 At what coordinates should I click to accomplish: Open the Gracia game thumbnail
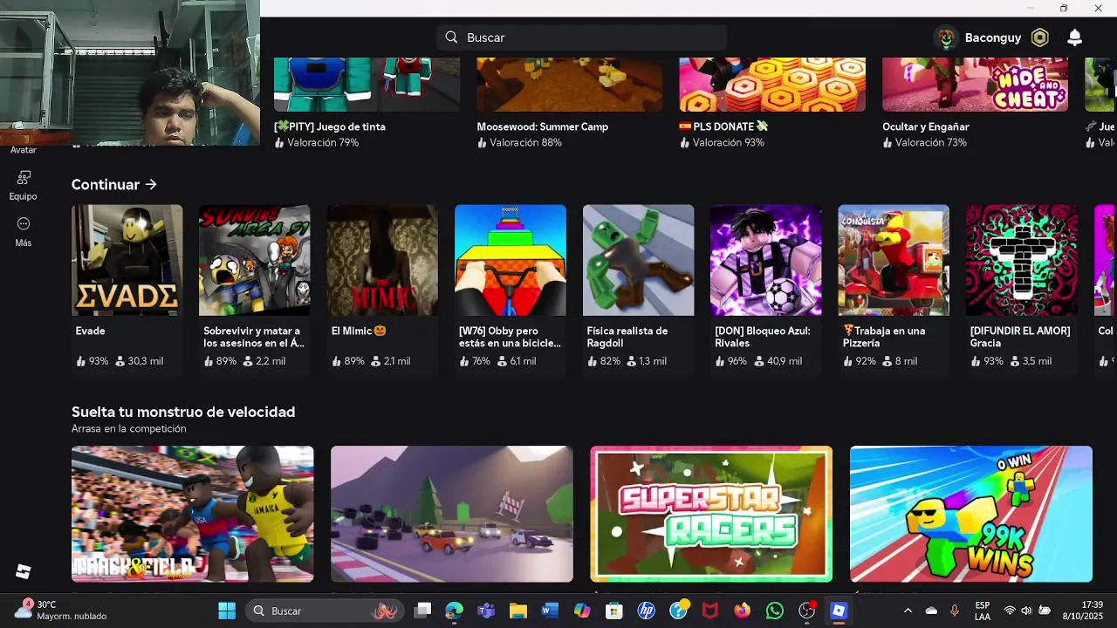(x=1022, y=260)
